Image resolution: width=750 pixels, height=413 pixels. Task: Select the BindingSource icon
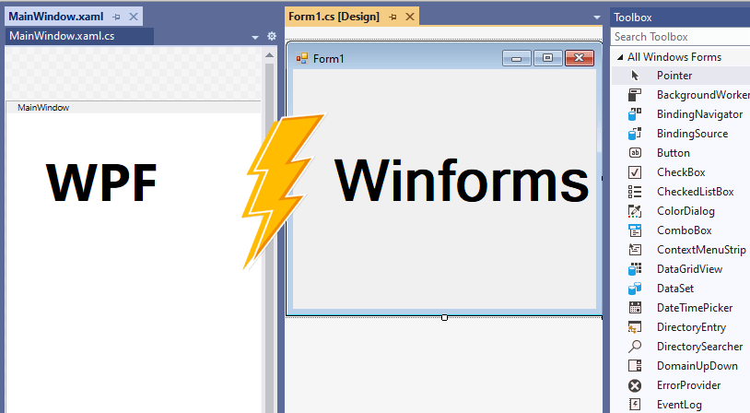click(635, 134)
